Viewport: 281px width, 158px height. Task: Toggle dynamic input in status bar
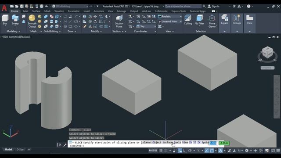pos(180,151)
